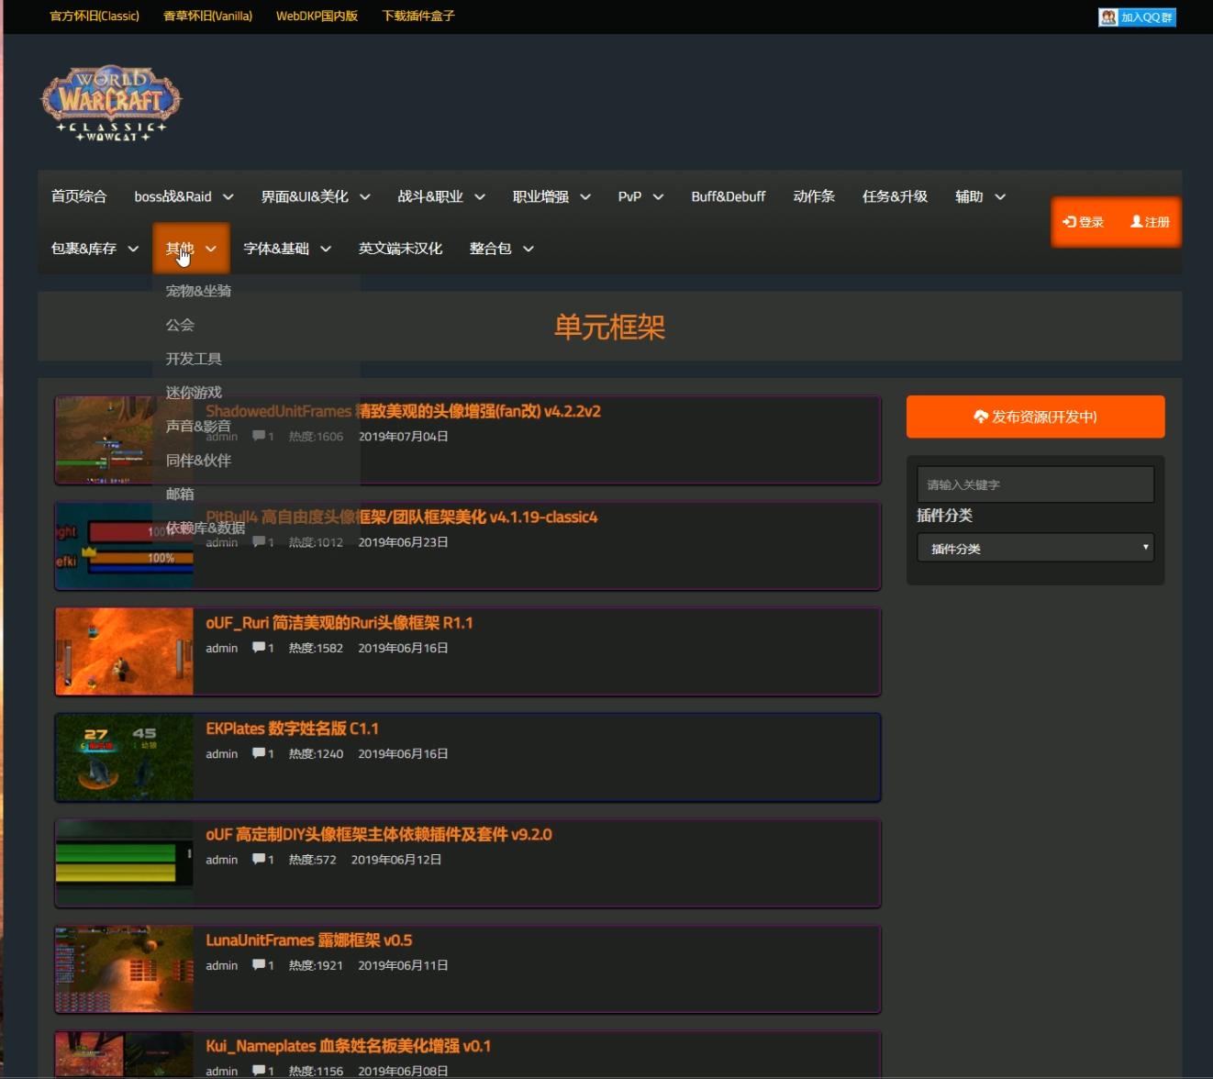Open 官方怀旧(Classic) top link
The height and width of the screenshot is (1079, 1213).
pyautogui.click(x=95, y=16)
